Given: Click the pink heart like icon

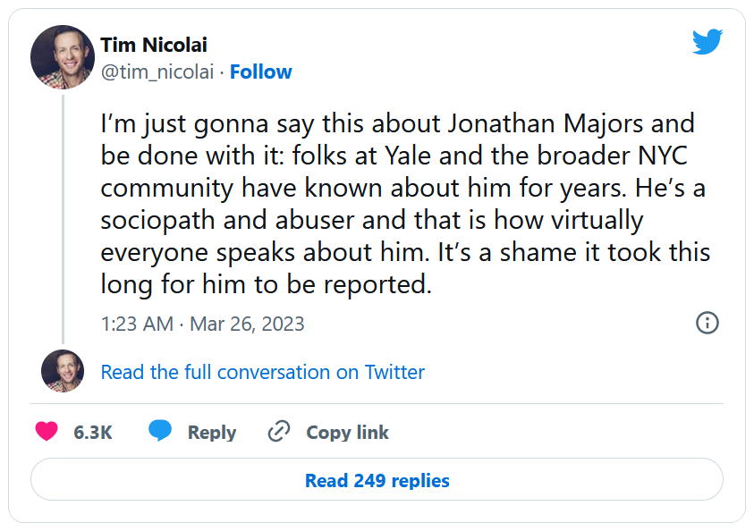Looking at the screenshot, I should [47, 432].
